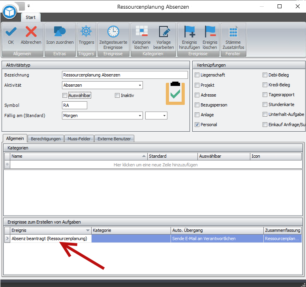This screenshot has width=306, height=287.
Task: Enable the Debi-Beleg checkbox
Action: click(x=265, y=75)
